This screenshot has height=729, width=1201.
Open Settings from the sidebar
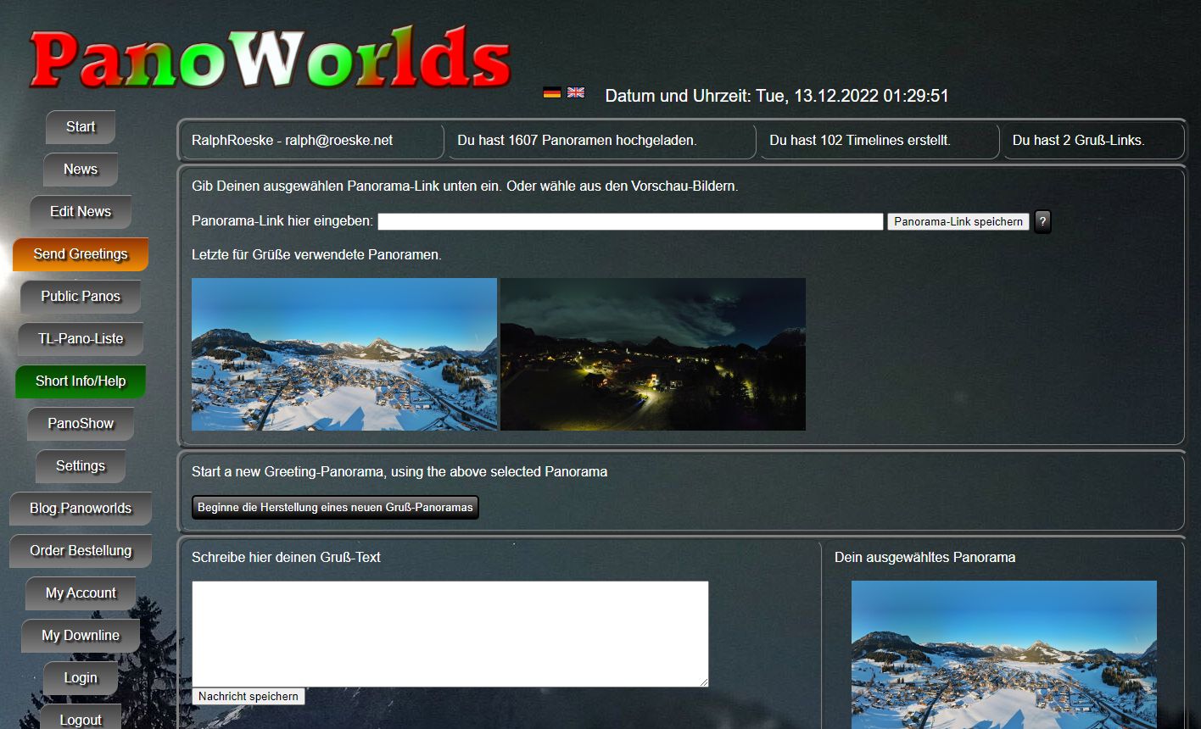tap(81, 466)
